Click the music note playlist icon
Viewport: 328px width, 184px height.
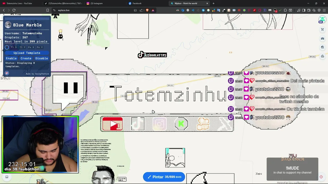[x=299, y=10]
